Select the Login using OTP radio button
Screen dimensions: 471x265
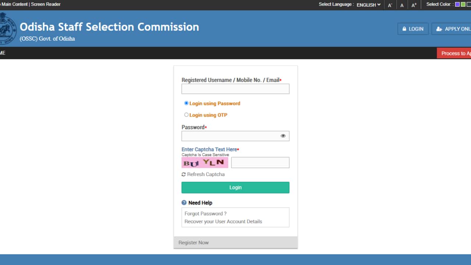tap(186, 114)
